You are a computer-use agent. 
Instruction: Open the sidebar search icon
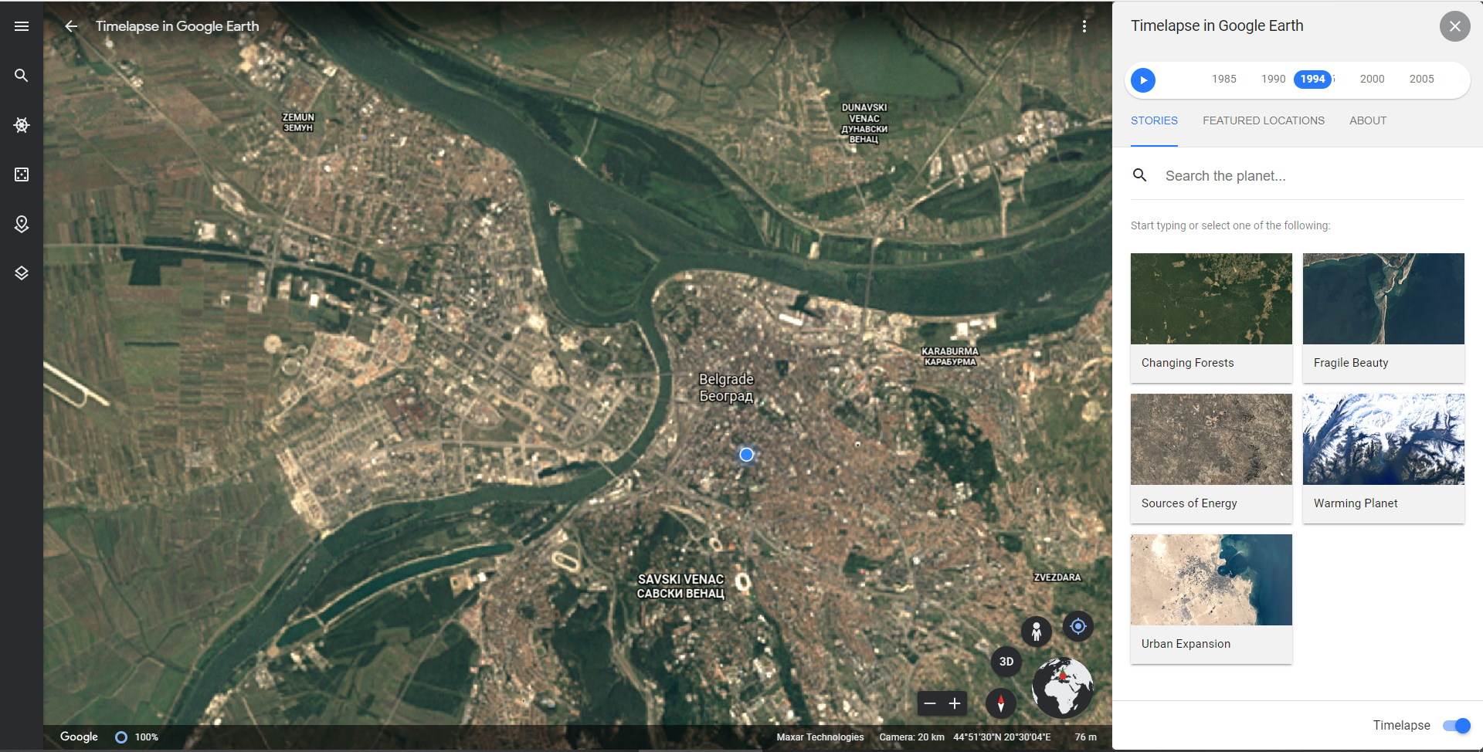click(21, 75)
